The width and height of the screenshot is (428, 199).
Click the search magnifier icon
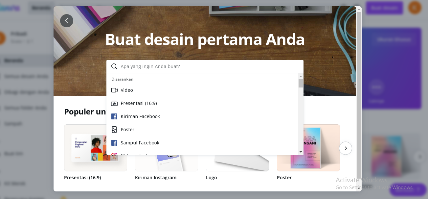click(x=114, y=66)
